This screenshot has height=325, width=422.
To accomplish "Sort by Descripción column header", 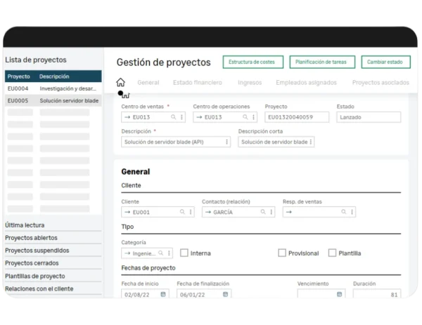I will click(54, 77).
